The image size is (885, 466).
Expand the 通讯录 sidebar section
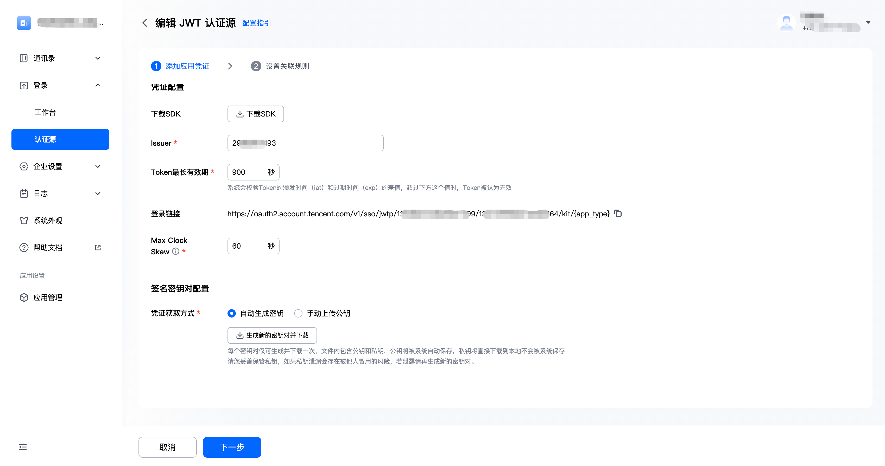[x=98, y=58]
